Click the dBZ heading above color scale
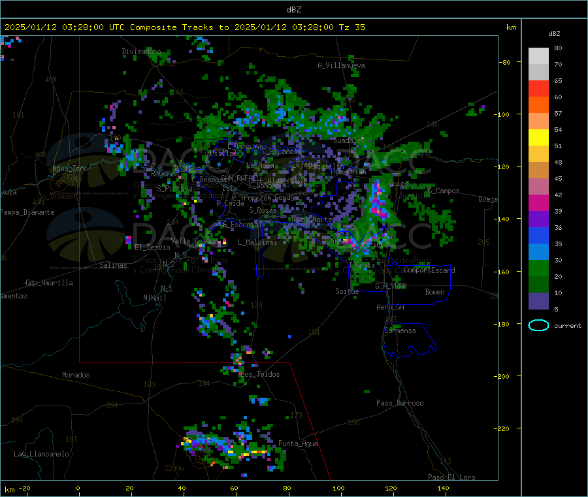This screenshot has height=497, width=588. [x=554, y=34]
